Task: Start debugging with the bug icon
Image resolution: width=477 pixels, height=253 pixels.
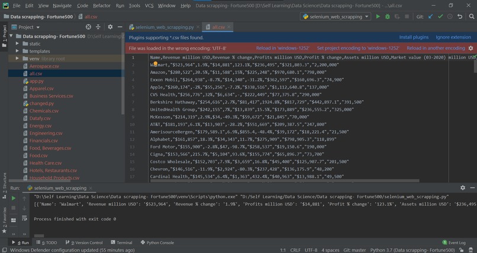Action: 387,17
